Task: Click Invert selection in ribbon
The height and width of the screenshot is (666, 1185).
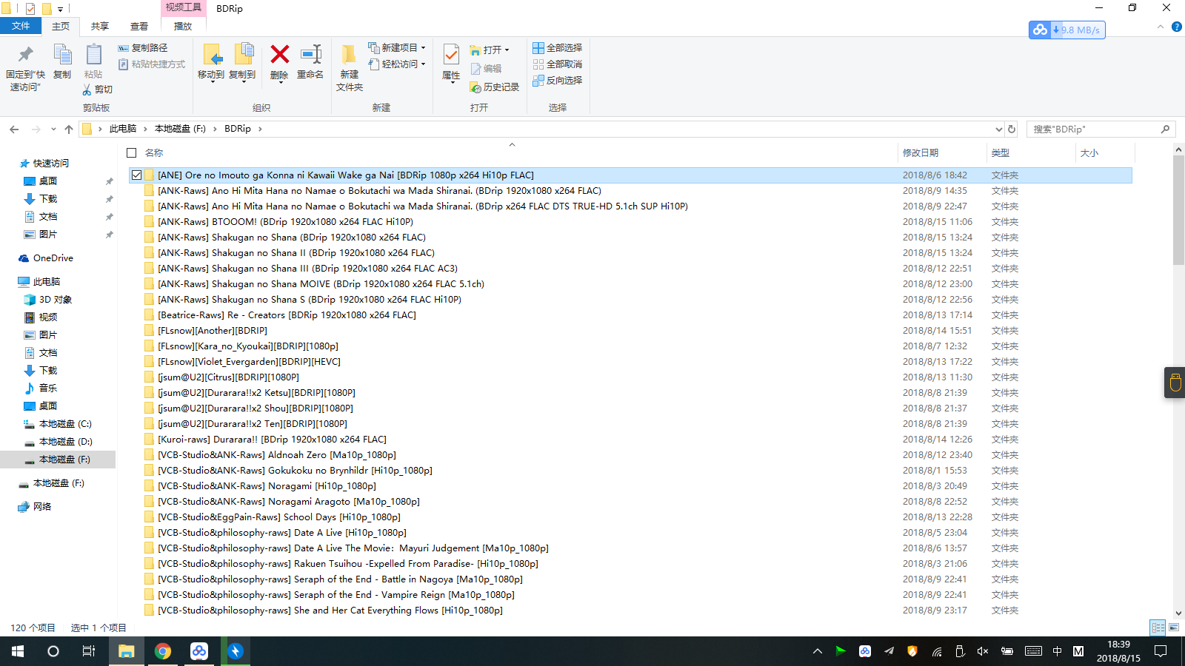Action: pyautogui.click(x=557, y=81)
